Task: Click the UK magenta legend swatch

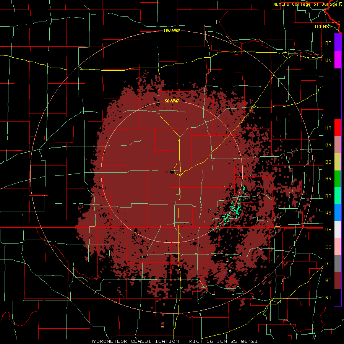Action: pyautogui.click(x=338, y=60)
